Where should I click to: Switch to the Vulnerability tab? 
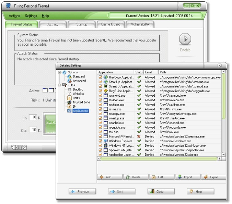(x=140, y=24)
